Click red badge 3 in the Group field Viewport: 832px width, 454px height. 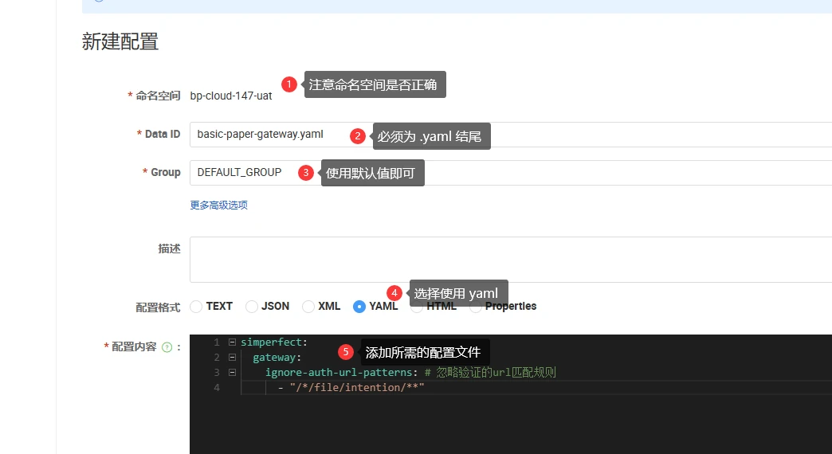[x=306, y=173]
